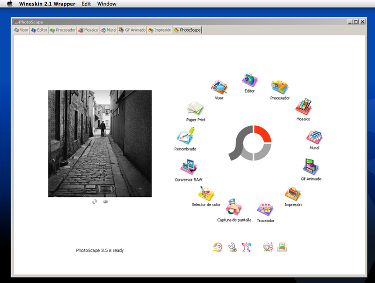Open the Mural icon on the right
This screenshot has height=283, width=375.
coord(314,137)
